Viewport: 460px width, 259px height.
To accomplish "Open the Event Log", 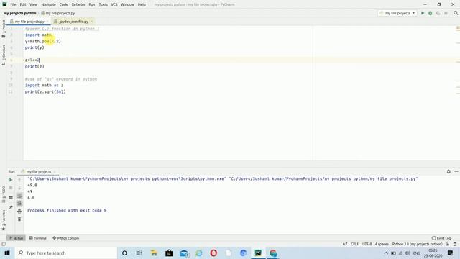I will coord(441,238).
